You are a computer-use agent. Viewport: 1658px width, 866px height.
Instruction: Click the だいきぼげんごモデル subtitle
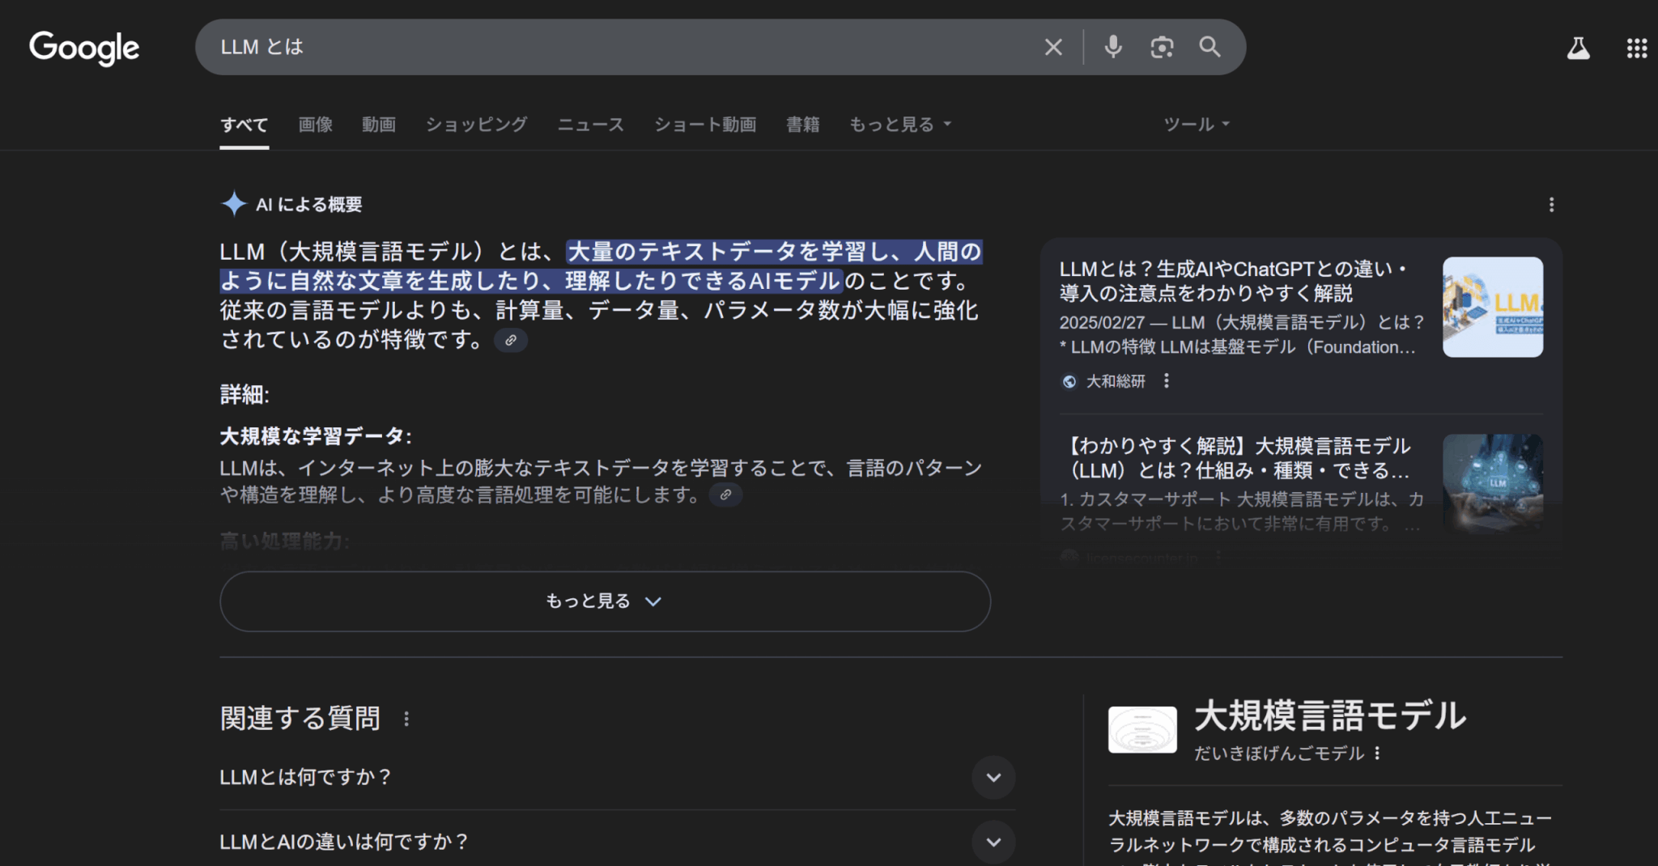pyautogui.click(x=1279, y=754)
